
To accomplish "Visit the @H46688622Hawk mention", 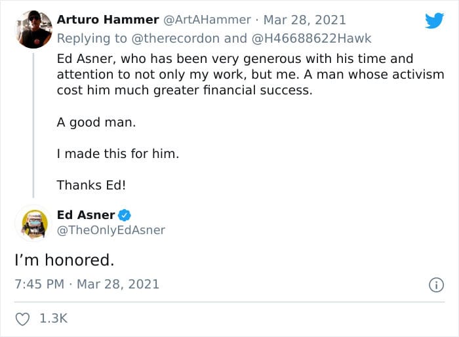I will (311, 39).
